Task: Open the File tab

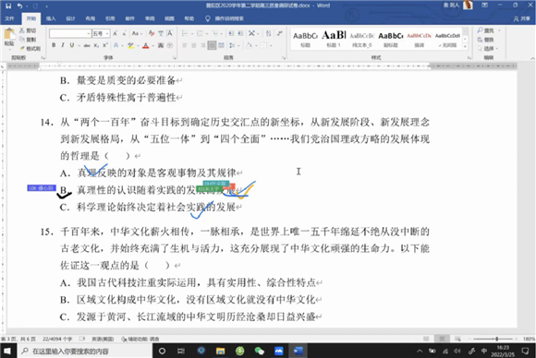Action: [9, 18]
